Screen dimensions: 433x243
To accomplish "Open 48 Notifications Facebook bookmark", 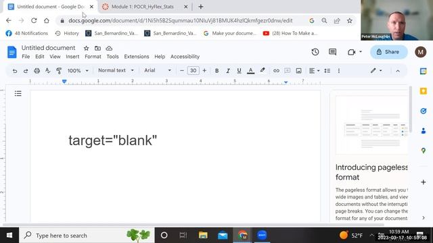I will [x=27, y=33].
